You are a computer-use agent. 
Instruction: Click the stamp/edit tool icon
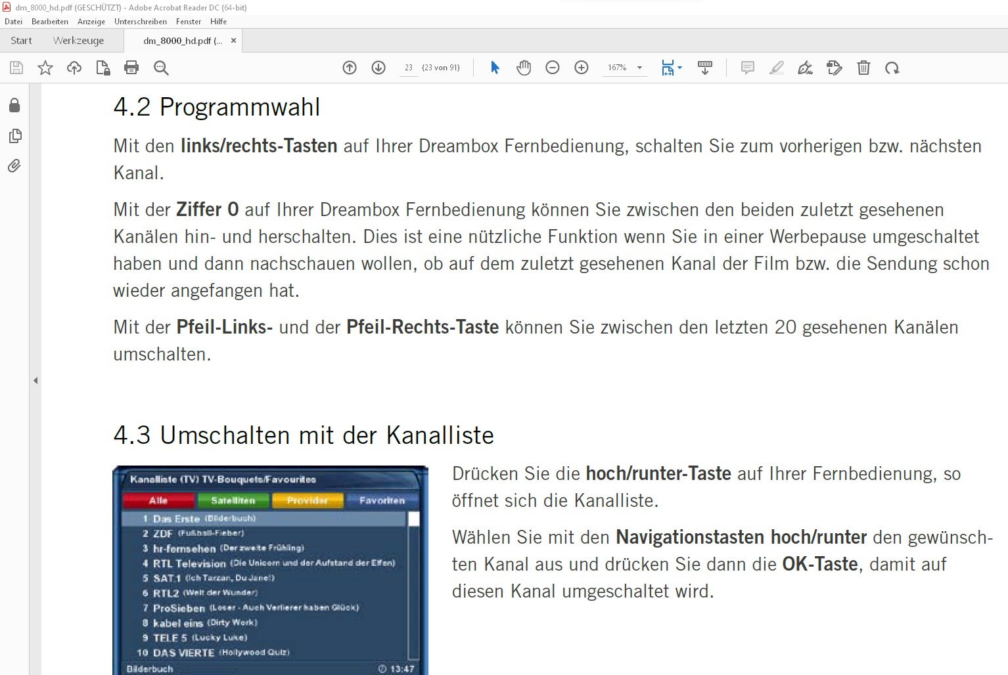pyautogui.click(x=835, y=68)
